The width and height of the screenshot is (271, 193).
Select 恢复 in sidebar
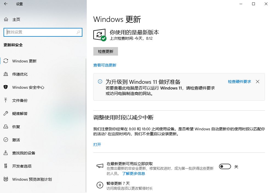point(43,127)
